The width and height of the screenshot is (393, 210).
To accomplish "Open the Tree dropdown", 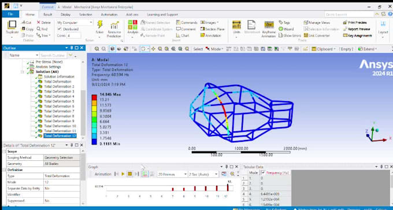I will [x=43, y=36].
